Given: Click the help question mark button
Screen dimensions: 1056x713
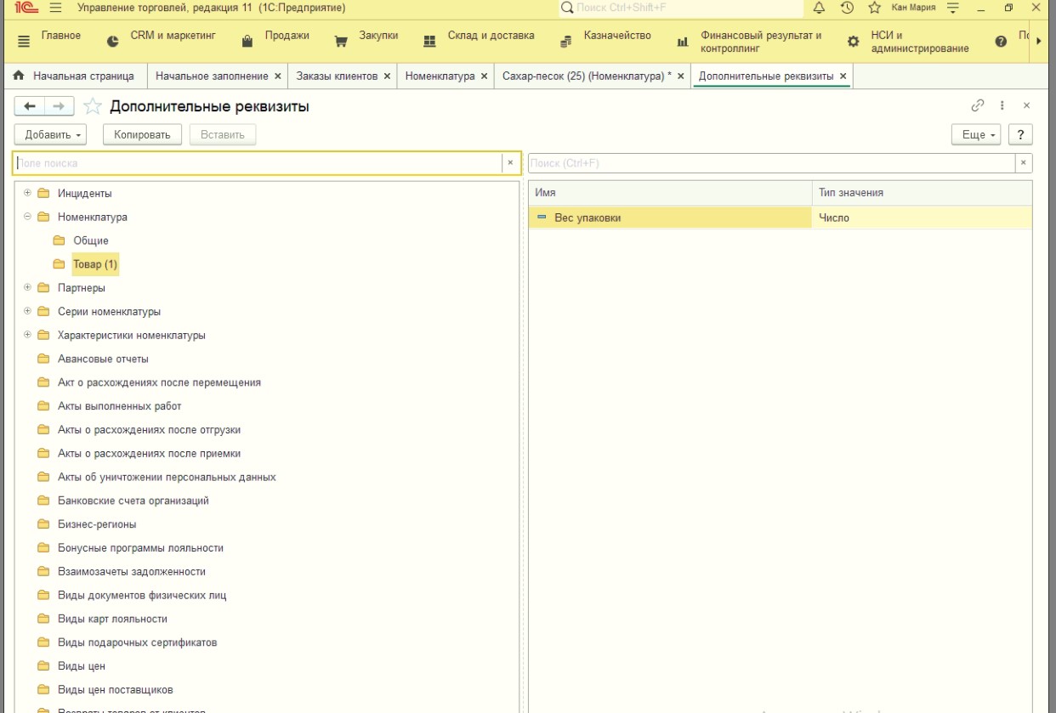Looking at the screenshot, I should pos(1020,134).
